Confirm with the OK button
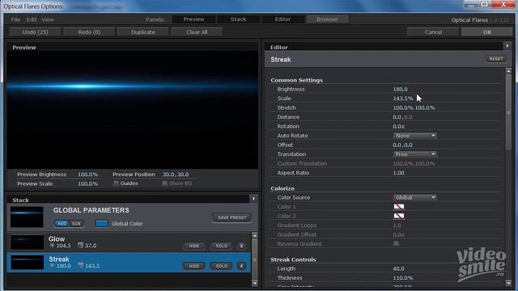 coord(487,32)
